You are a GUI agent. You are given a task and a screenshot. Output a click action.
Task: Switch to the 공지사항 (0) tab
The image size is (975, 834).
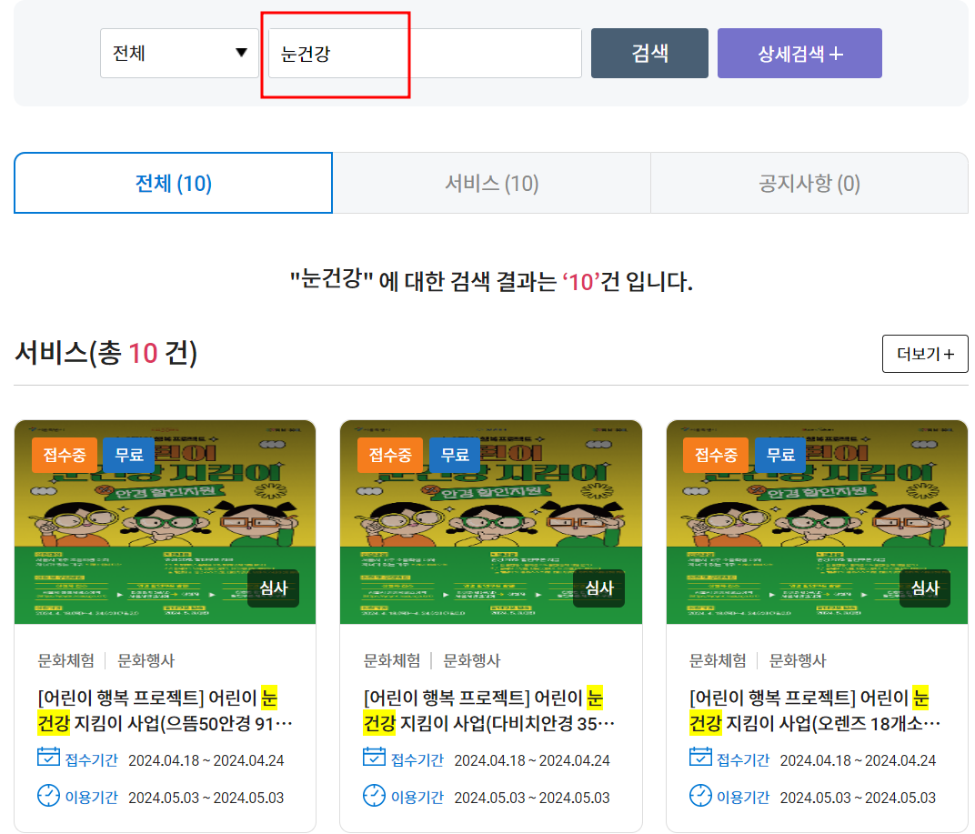[x=809, y=183]
